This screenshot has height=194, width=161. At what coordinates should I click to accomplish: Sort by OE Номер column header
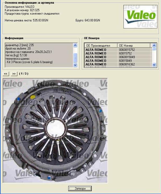coord(134,46)
